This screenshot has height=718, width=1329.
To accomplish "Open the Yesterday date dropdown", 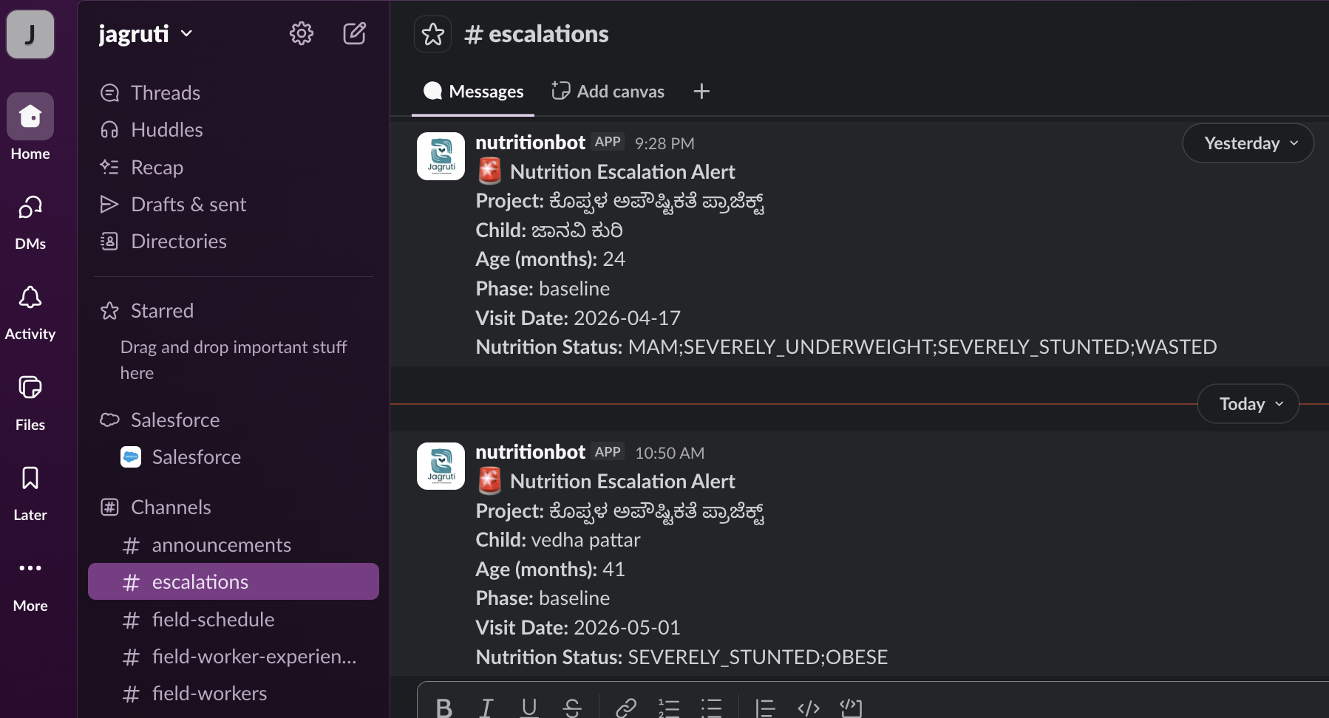I will (1248, 143).
